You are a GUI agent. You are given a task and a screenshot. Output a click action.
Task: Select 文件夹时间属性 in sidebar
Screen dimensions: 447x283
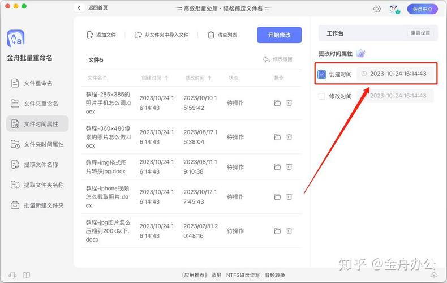pos(37,144)
